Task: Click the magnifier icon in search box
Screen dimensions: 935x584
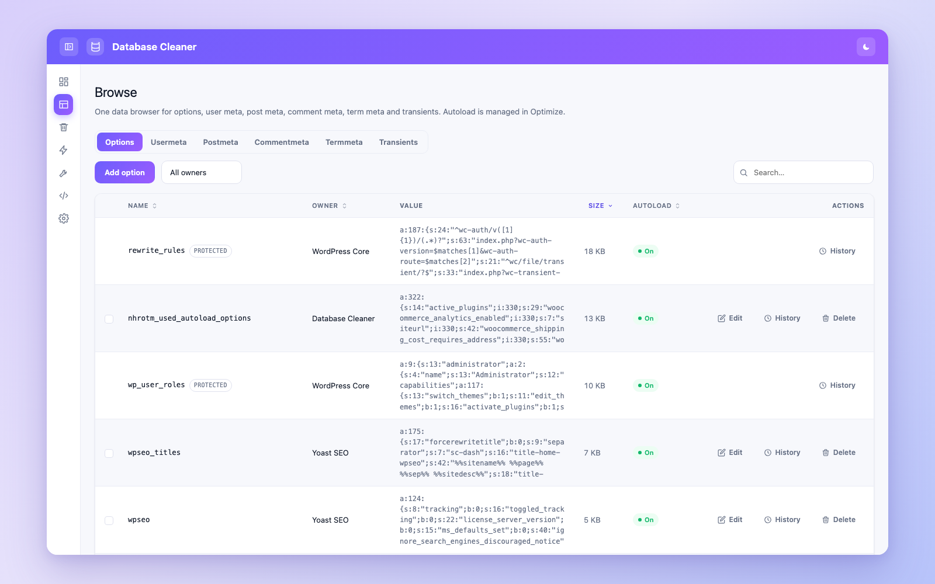Action: pyautogui.click(x=744, y=173)
